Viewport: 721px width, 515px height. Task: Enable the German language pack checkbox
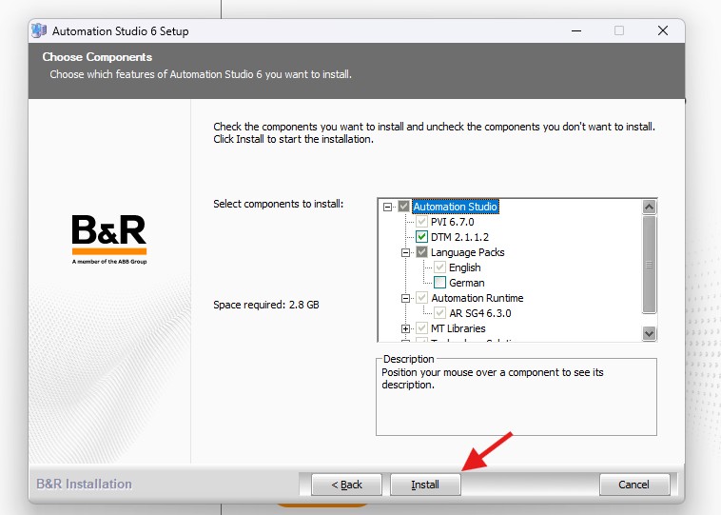(440, 282)
